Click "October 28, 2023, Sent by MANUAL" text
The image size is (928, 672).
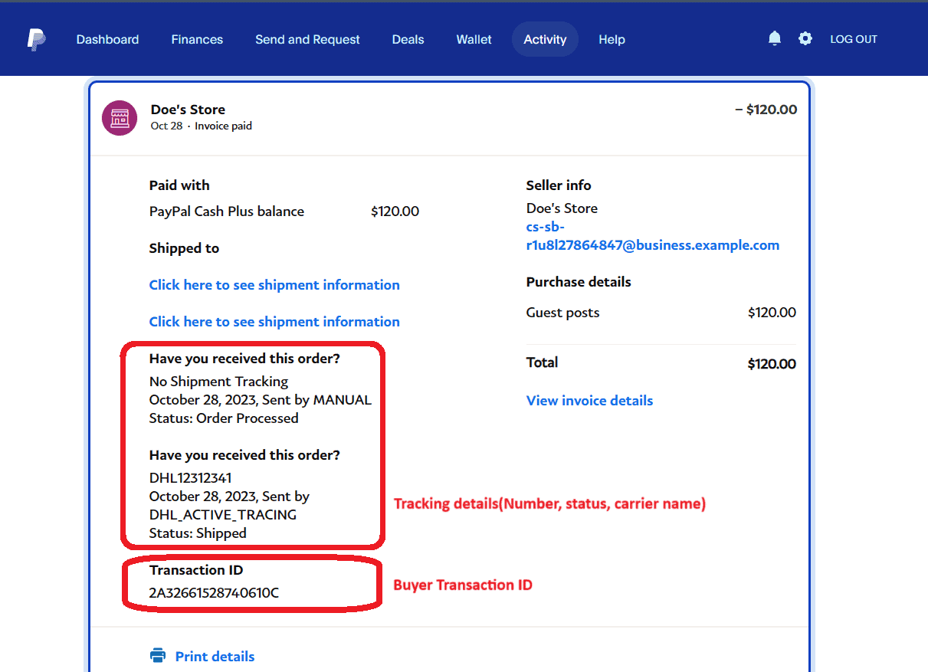point(261,400)
